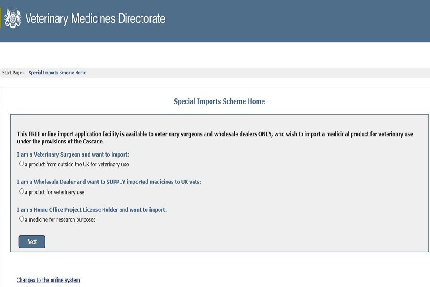This screenshot has height=287, width=430.
Task: Click the FREE online import facility notice text
Action: pyautogui.click(x=215, y=137)
